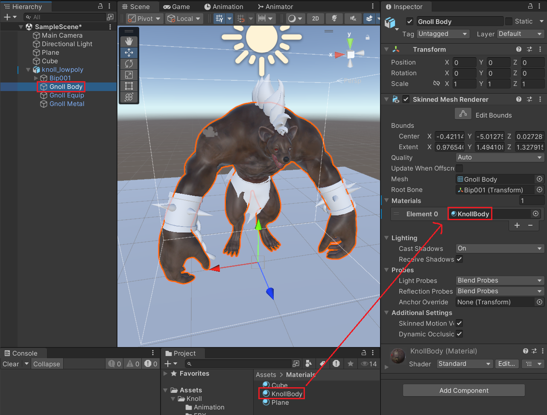
Task: Select the Rotate tool
Action: 129,64
